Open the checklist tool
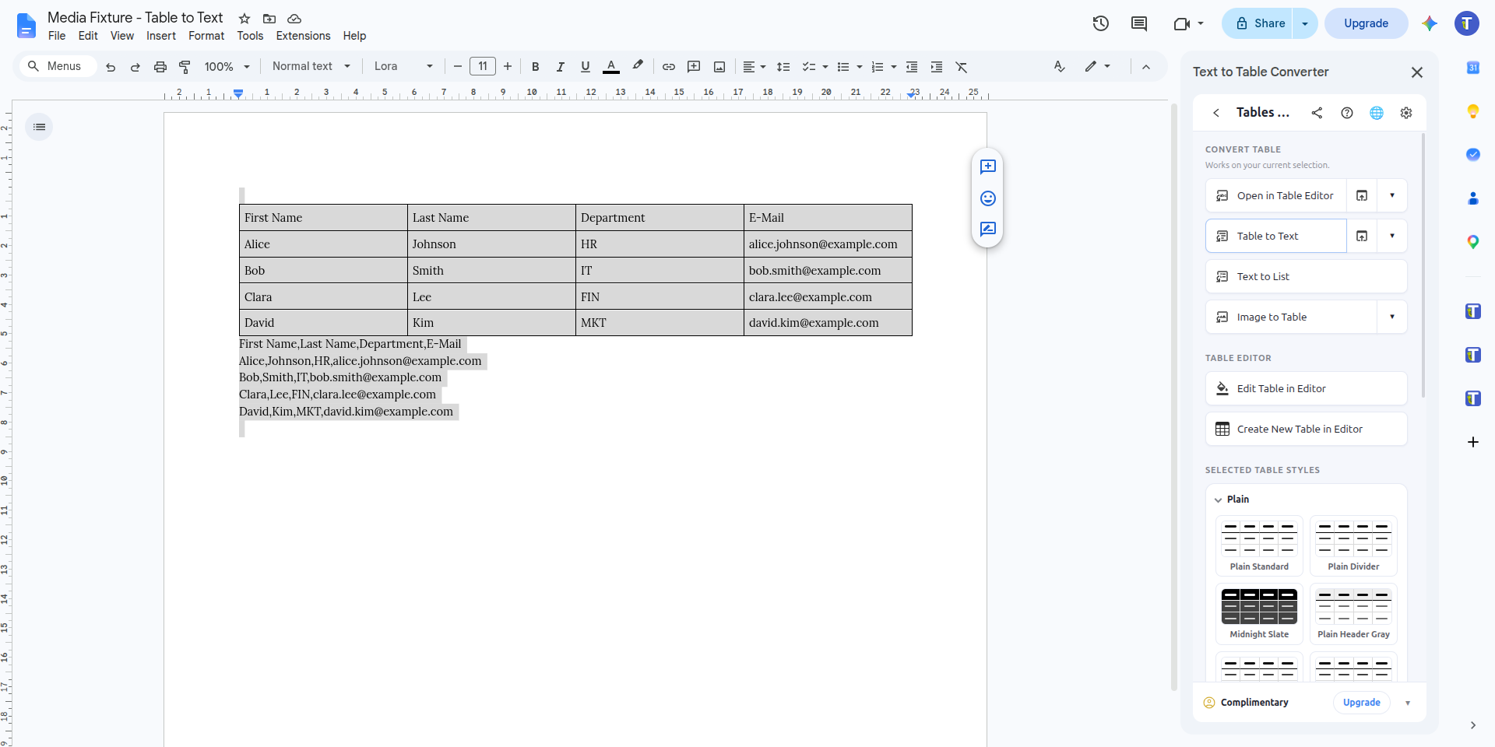1495x747 pixels. [x=809, y=67]
